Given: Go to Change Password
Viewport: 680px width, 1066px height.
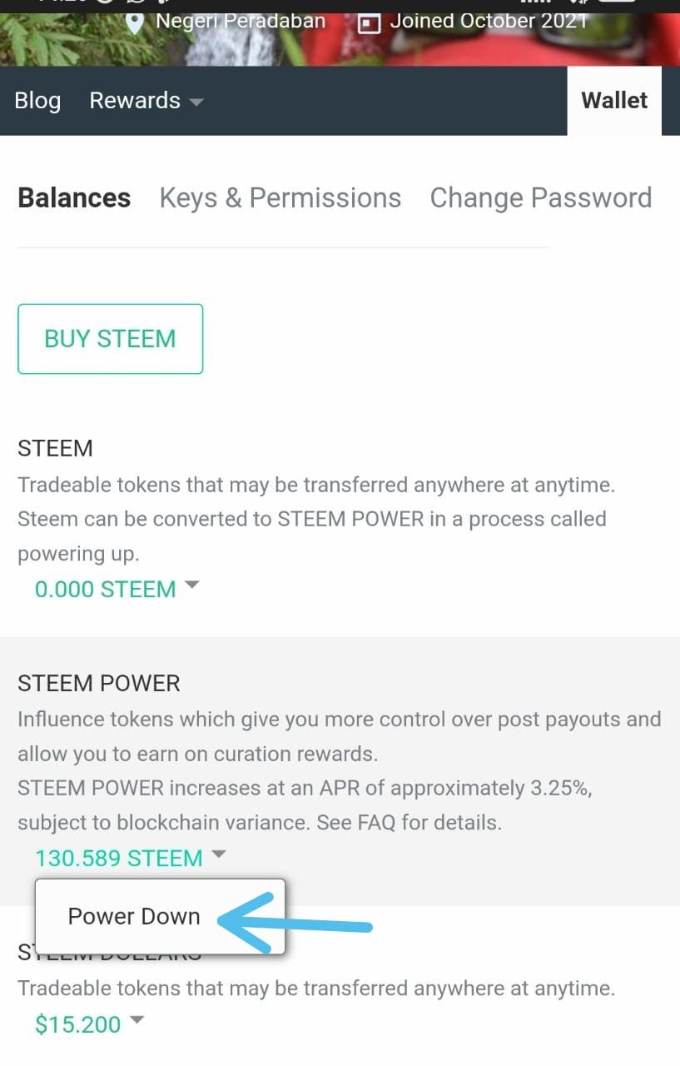Looking at the screenshot, I should (540, 198).
